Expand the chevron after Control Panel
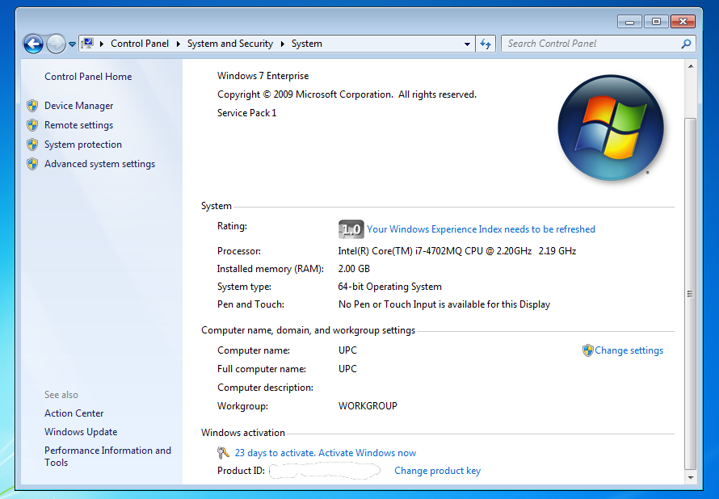719x499 pixels. [178, 44]
